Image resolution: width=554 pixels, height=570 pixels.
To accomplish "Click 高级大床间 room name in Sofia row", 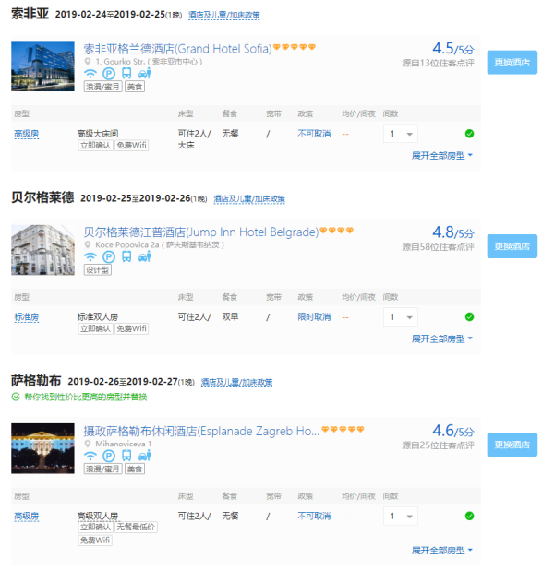I will tap(98, 134).
